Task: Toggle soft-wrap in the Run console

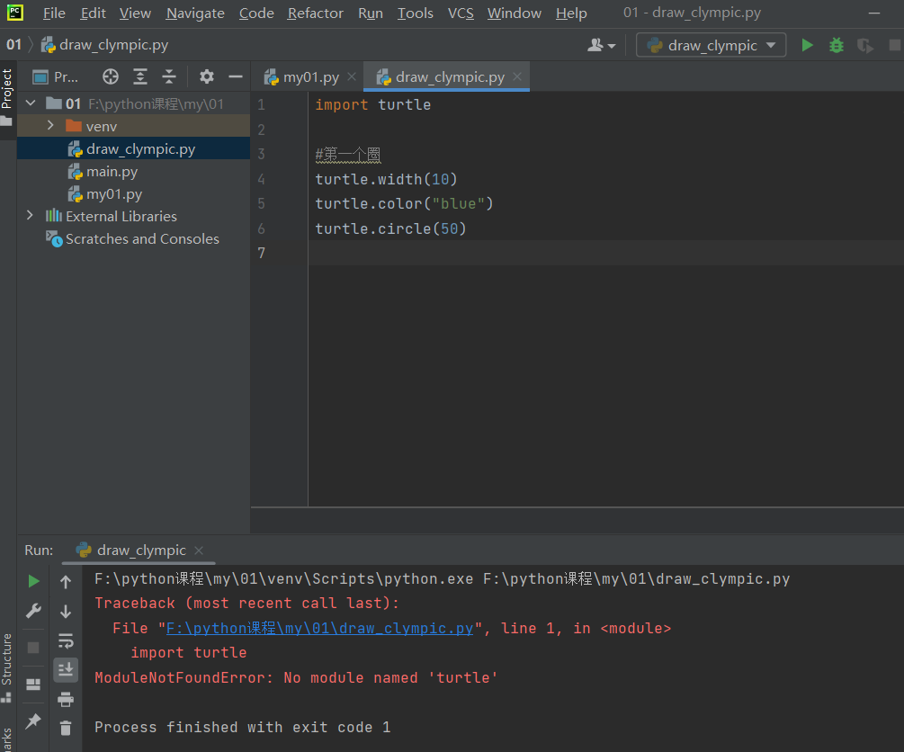Action: coord(66,640)
